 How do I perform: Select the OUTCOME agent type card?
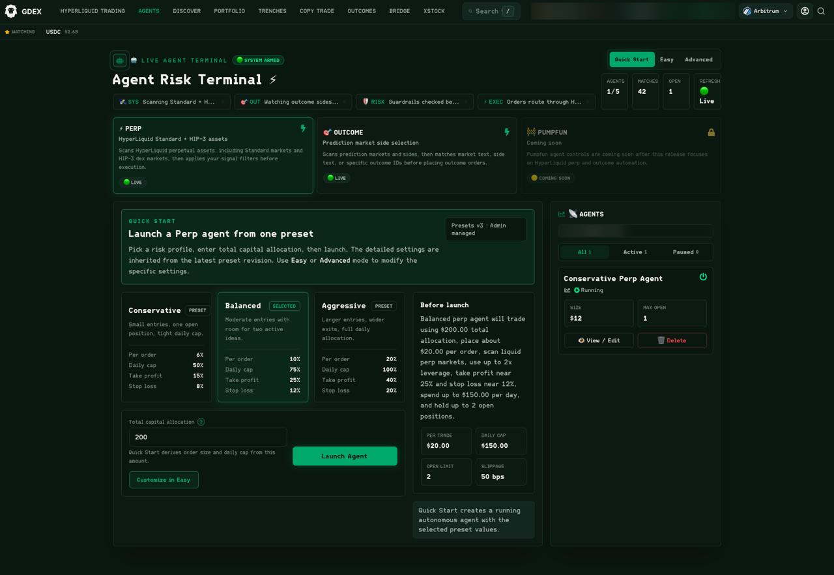(417, 155)
